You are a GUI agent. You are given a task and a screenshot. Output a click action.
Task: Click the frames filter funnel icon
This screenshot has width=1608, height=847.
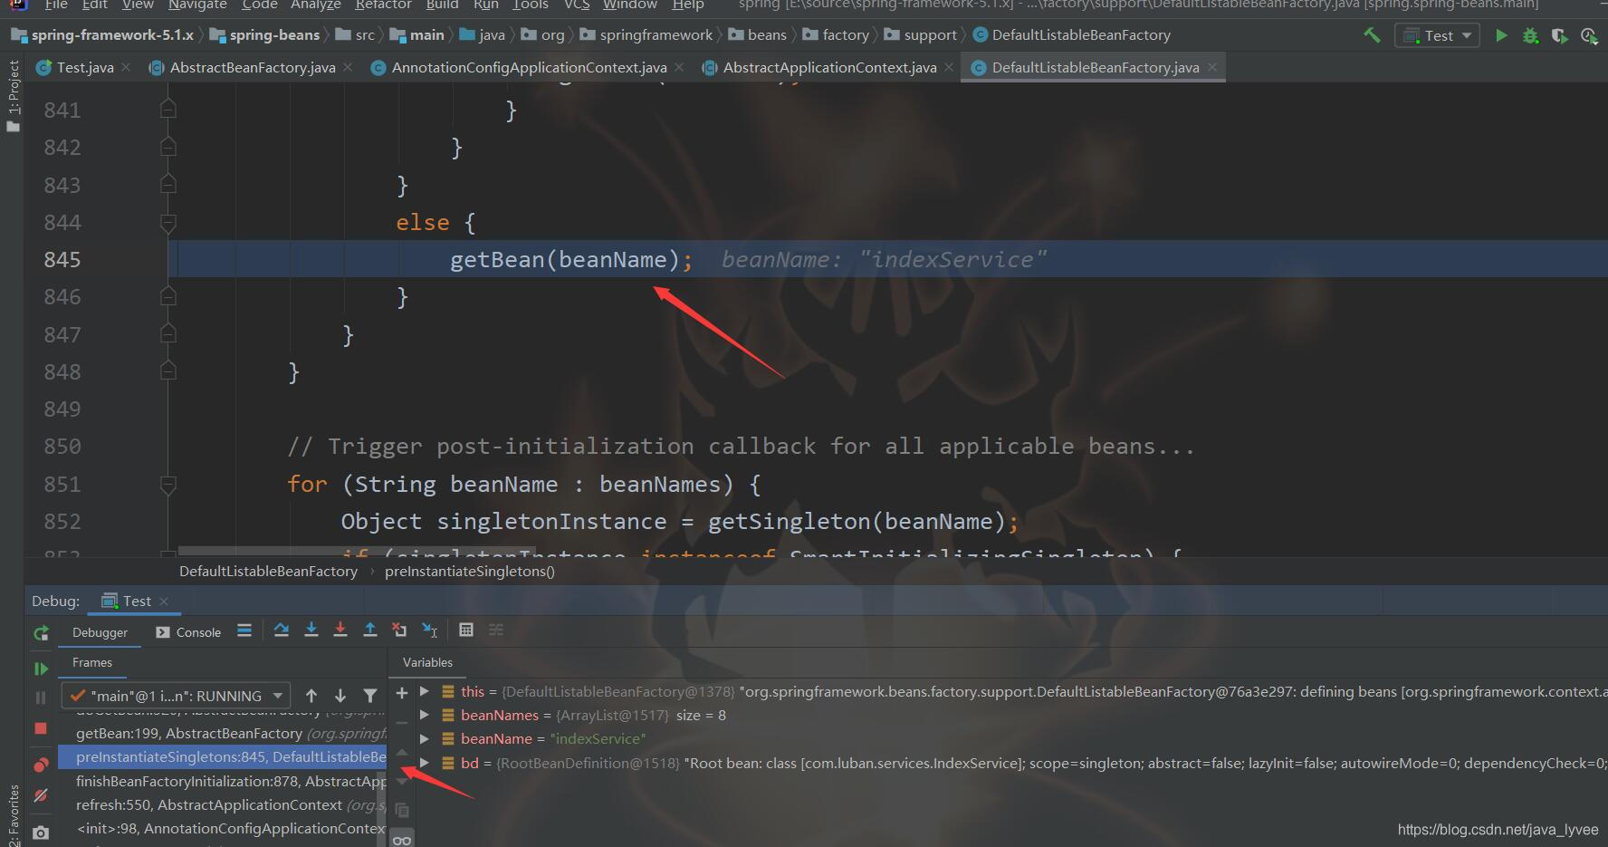(x=370, y=696)
